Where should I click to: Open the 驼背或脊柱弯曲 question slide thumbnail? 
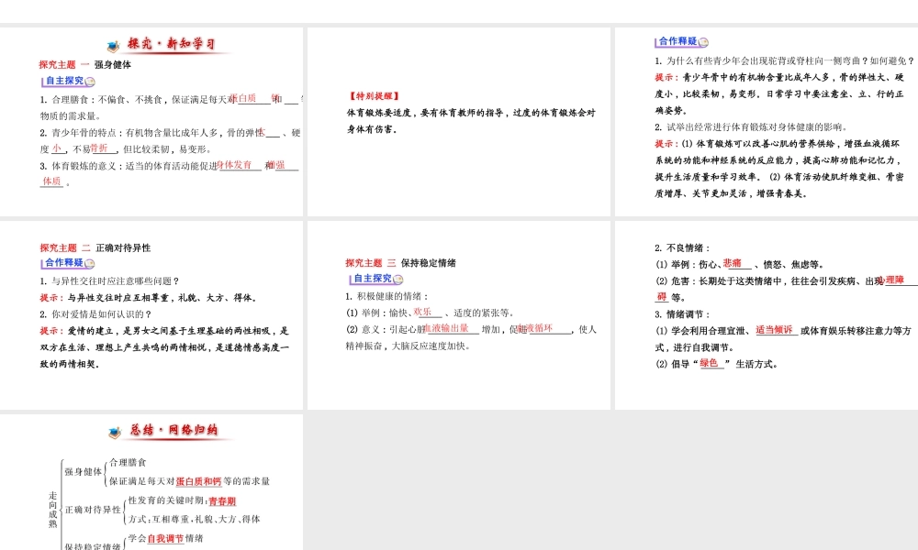[x=767, y=122]
